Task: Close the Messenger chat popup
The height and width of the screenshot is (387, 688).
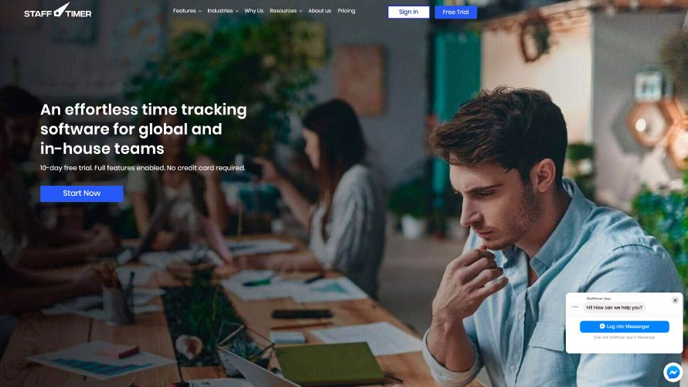Action: 675,300
